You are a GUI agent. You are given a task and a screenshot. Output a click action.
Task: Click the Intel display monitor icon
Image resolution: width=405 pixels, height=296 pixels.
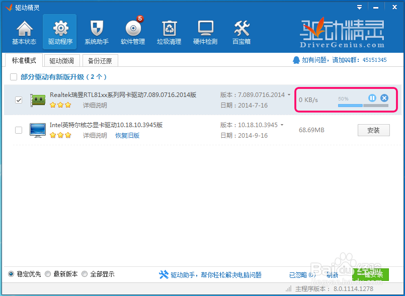coord(38,130)
